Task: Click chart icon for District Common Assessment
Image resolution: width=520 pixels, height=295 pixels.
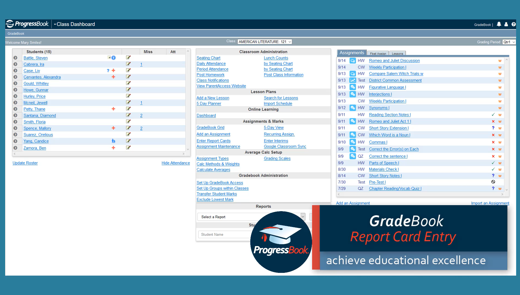Action: [353, 80]
